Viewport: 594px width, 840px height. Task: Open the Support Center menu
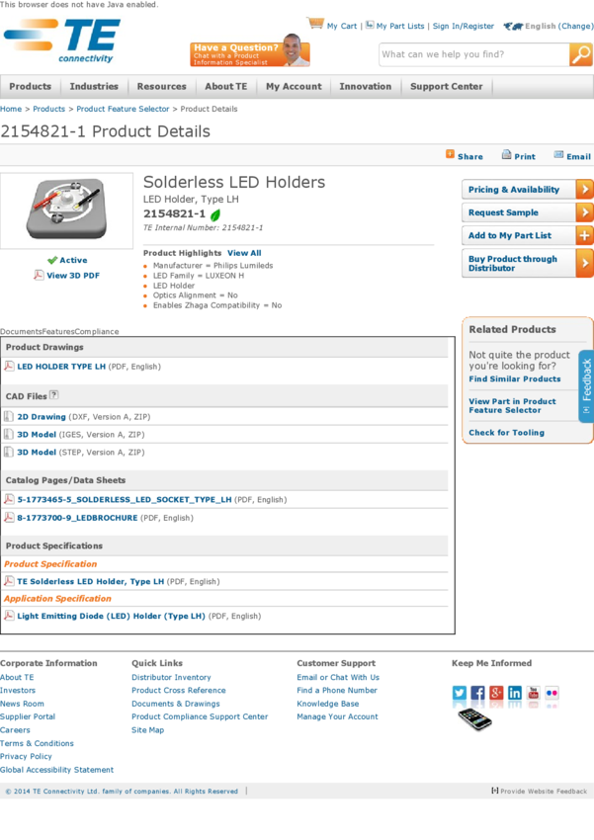pos(446,86)
